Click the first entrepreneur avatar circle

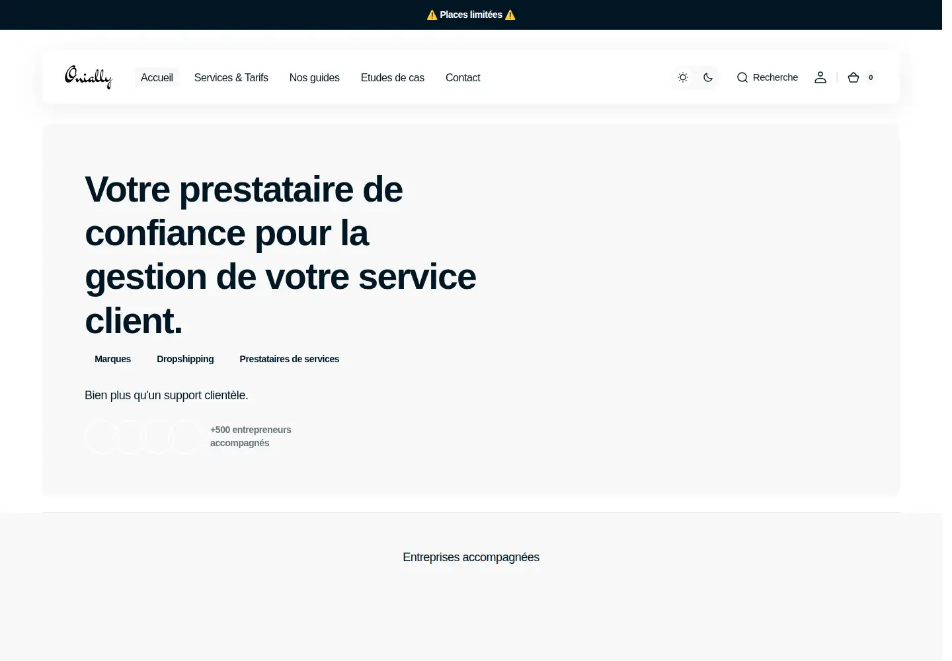102,436
